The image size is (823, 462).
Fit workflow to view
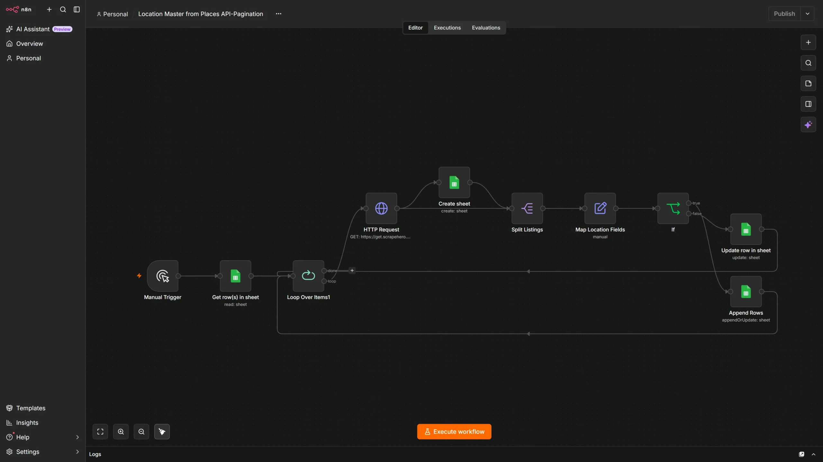tap(100, 432)
